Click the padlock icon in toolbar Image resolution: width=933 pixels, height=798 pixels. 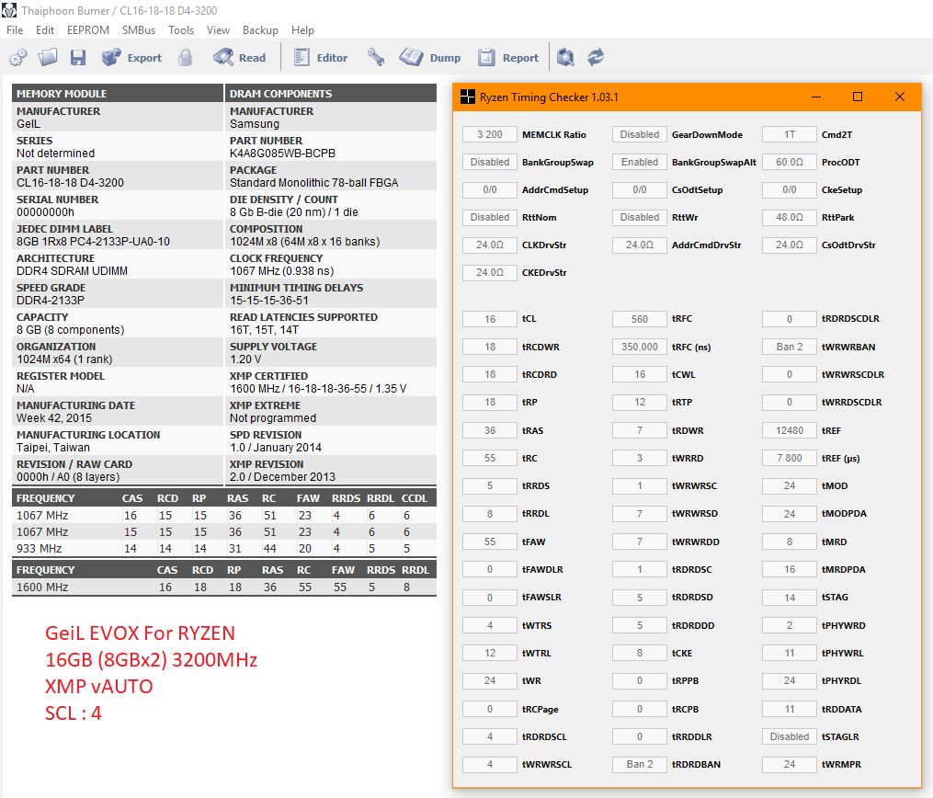click(185, 57)
